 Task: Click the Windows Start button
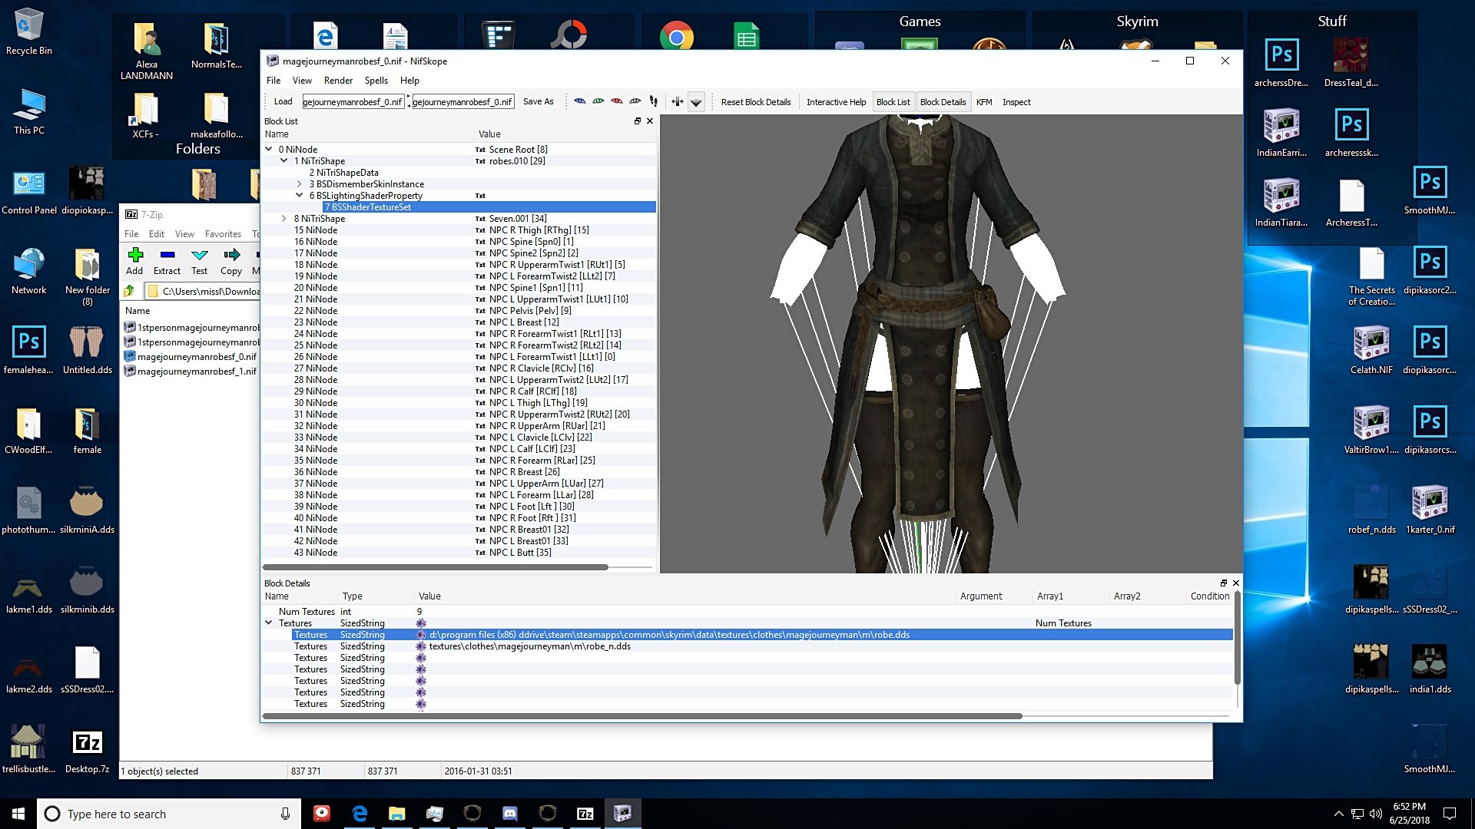pos(18,814)
